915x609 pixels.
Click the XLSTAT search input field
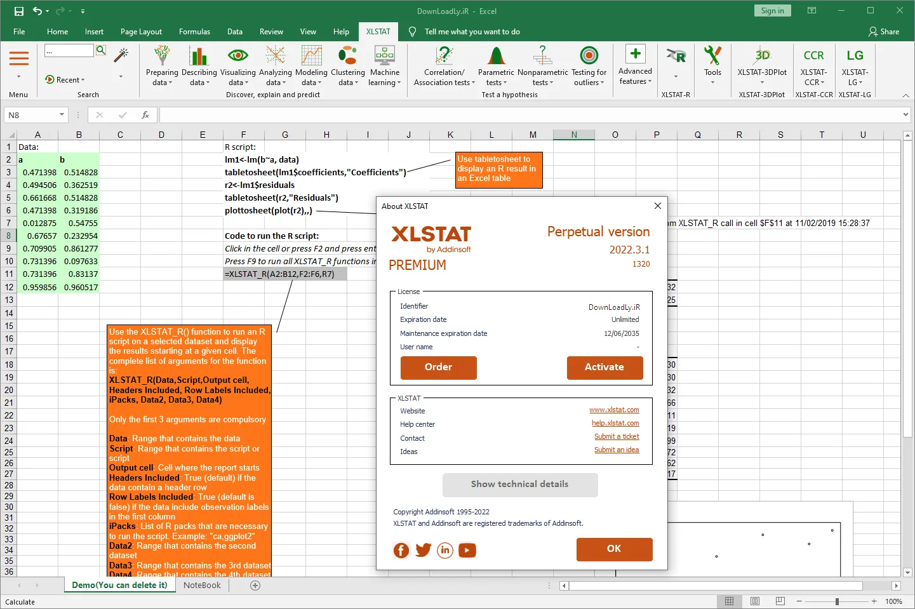pyautogui.click(x=69, y=51)
